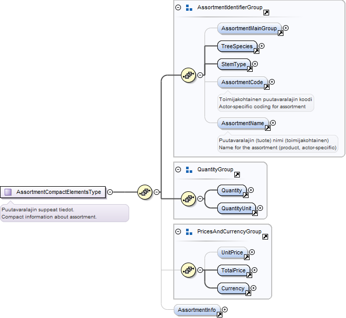This screenshot has height=318, width=346.
Task: Select the UnitPrice element
Action: coord(233,253)
